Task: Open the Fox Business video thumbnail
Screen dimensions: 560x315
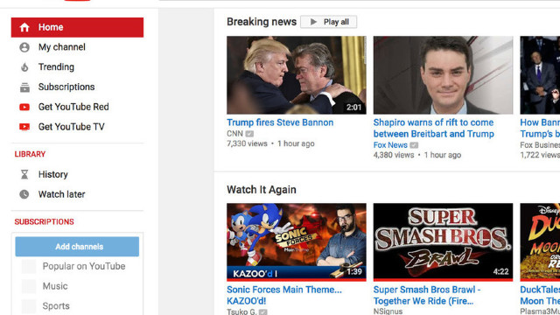Action: tap(540, 75)
